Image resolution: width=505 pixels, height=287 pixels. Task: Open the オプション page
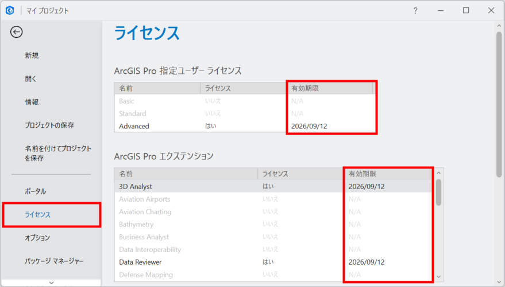(x=37, y=238)
